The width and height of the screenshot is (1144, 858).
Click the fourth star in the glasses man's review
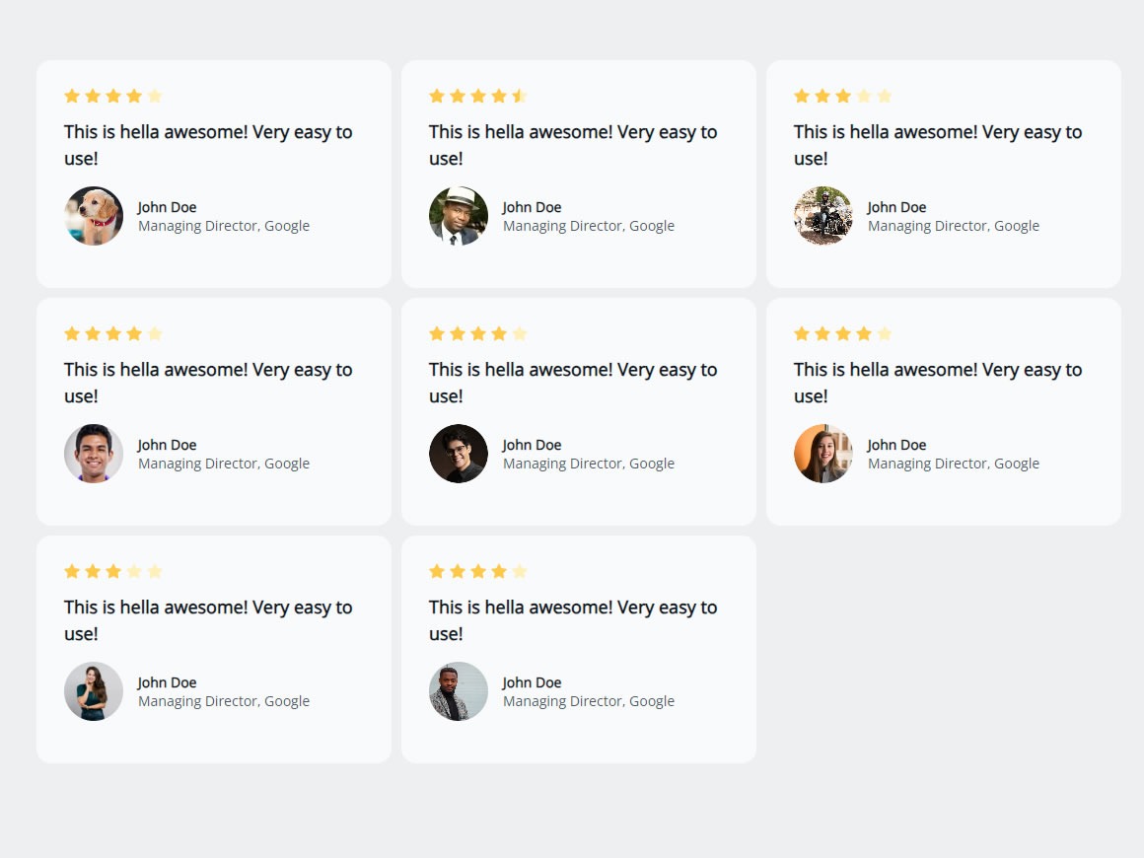[499, 333]
